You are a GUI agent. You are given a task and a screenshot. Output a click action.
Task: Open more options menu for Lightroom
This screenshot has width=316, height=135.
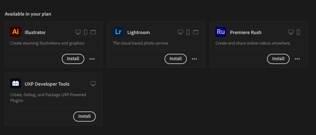[194, 59]
